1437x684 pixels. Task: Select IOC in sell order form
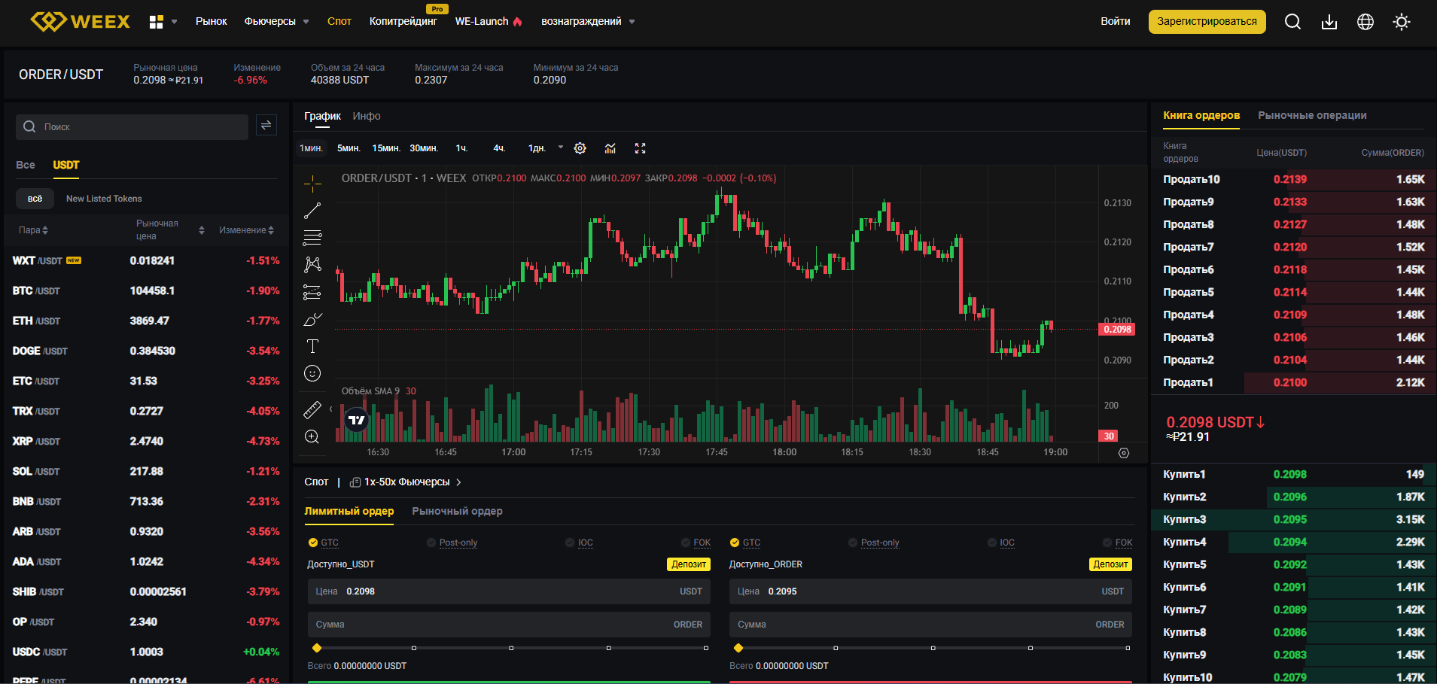pyautogui.click(x=1001, y=543)
